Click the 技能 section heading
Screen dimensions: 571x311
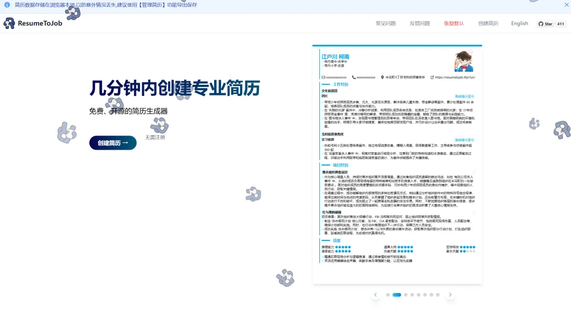[336, 240]
